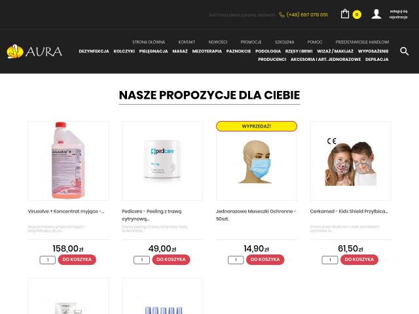This screenshot has height=314, width=419.
Task: Add the Cerkamed Kids Shield to cart
Action: tap(359, 260)
